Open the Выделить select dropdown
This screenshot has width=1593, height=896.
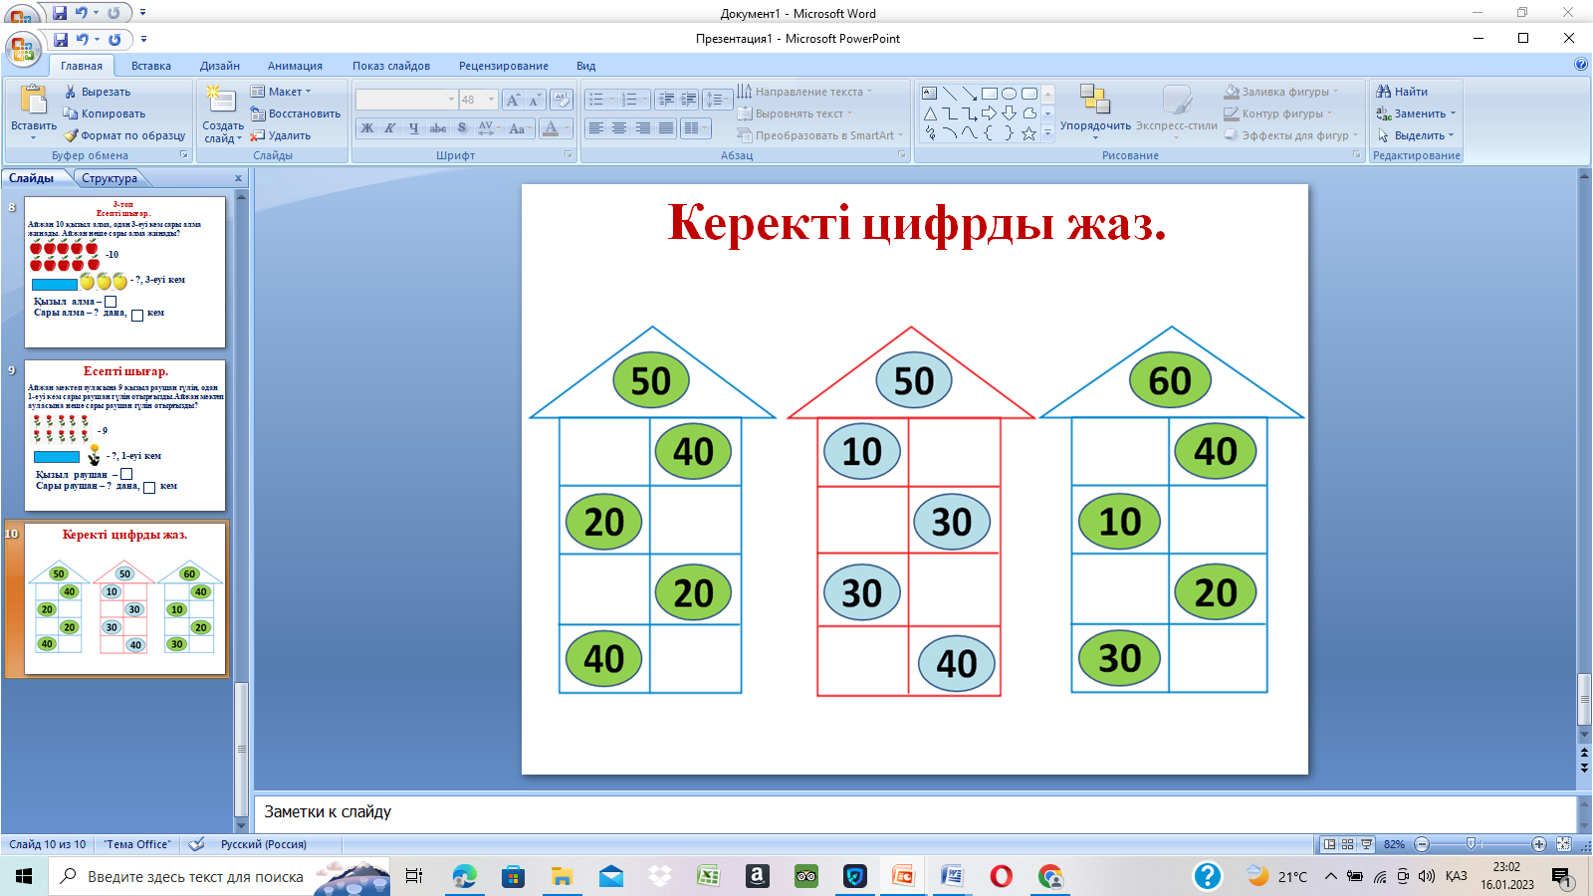pyautogui.click(x=1416, y=135)
